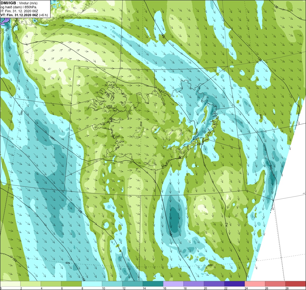The width and height of the screenshot is (306, 290).
Task: Click the 20–22 m/s violet legend swatch
Action: (214, 284)
